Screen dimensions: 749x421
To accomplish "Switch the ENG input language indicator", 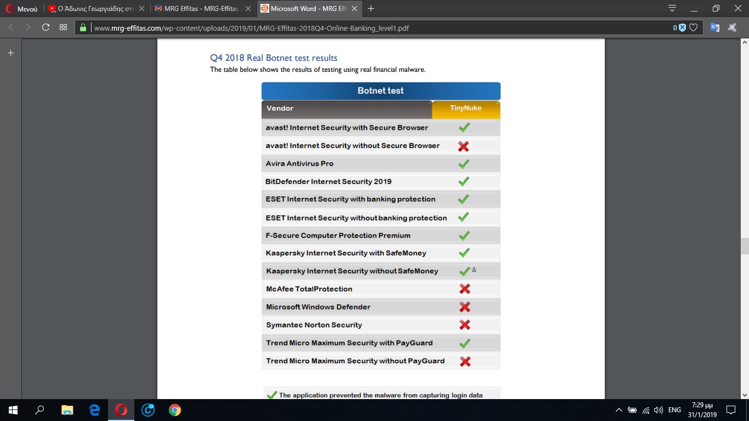I will 674,410.
